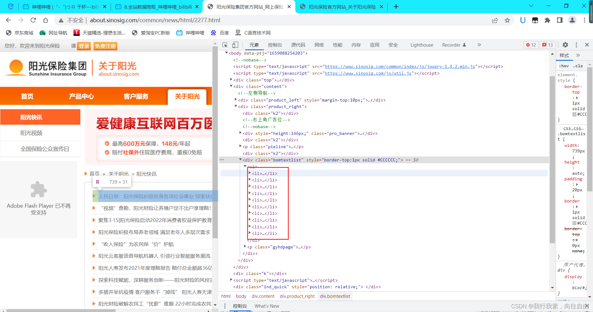The height and width of the screenshot is (312, 593).
Task: Open 京东商城 bookmark
Action: [x=20, y=33]
